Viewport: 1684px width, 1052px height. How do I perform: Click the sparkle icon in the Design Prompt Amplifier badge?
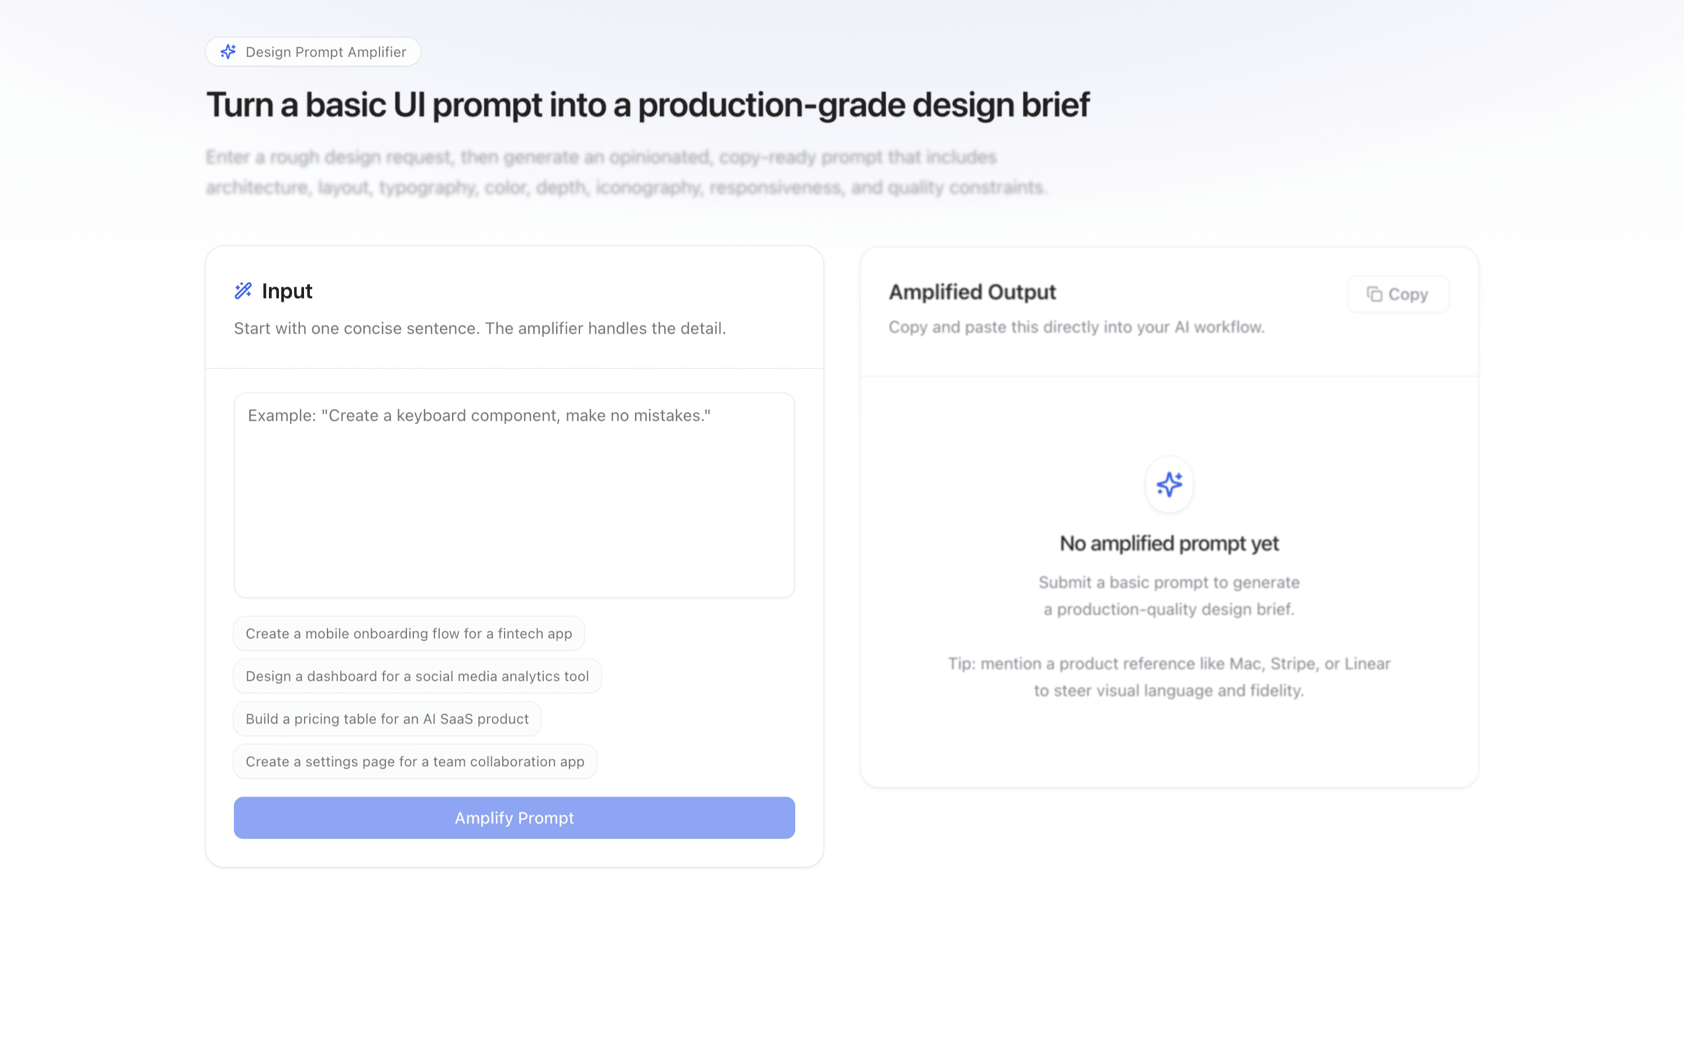227,51
